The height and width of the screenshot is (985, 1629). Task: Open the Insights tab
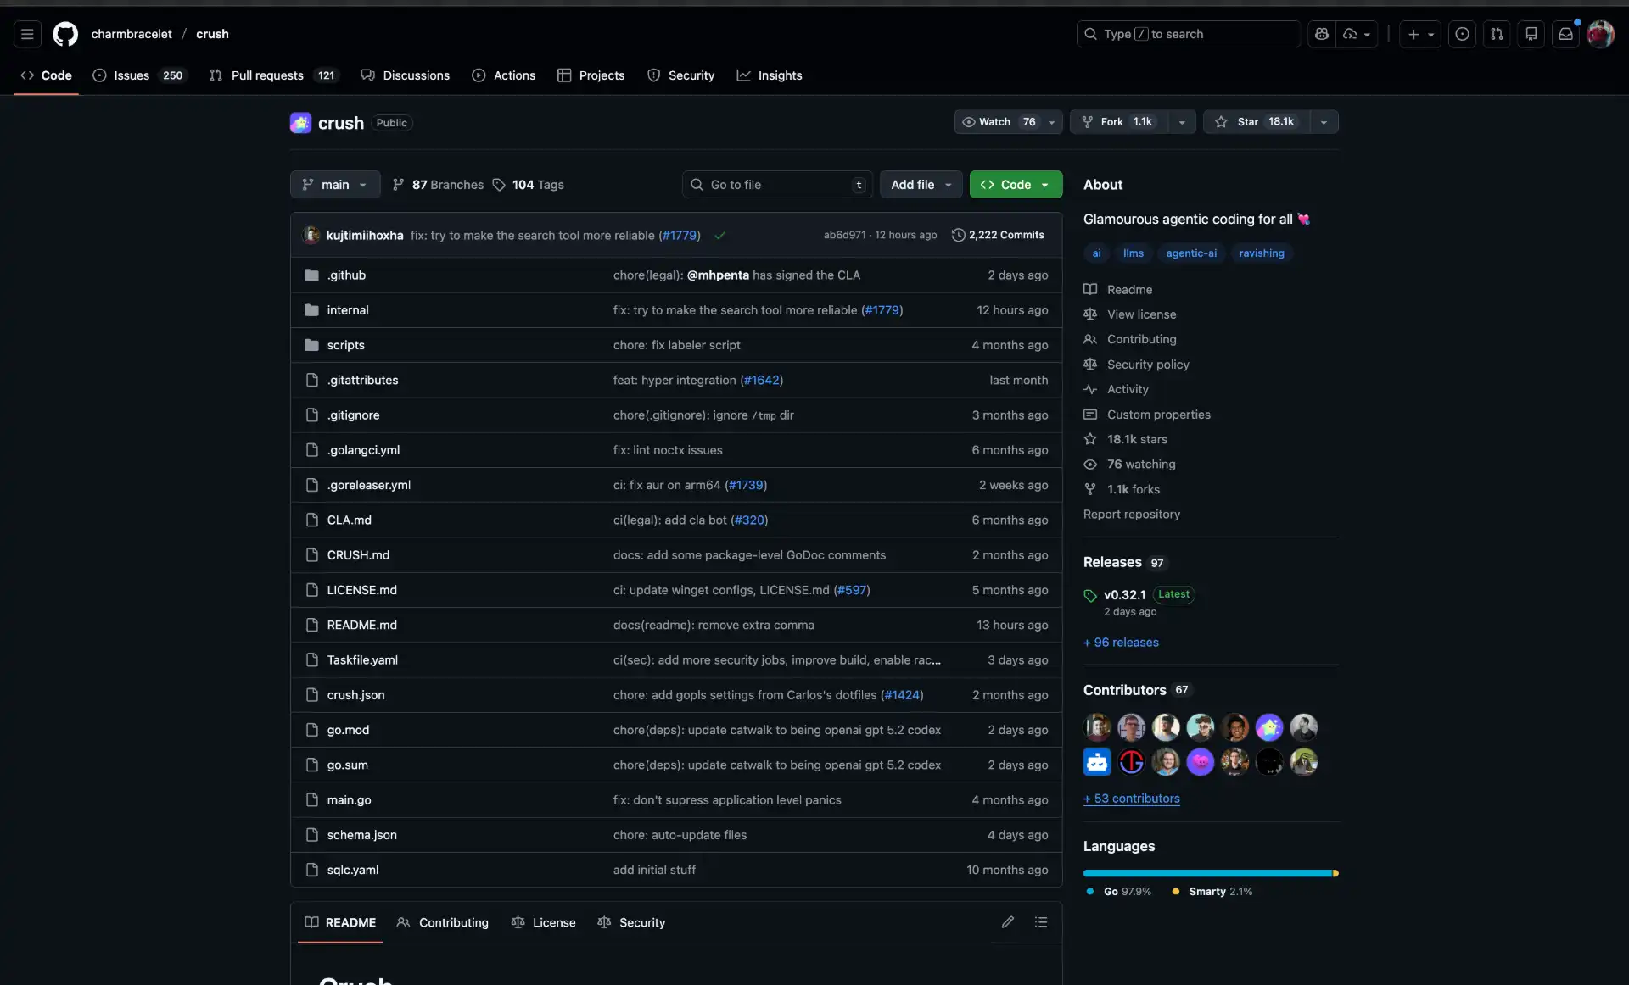[770, 75]
